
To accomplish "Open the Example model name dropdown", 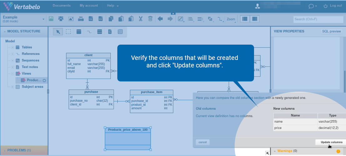I will coord(43,19).
